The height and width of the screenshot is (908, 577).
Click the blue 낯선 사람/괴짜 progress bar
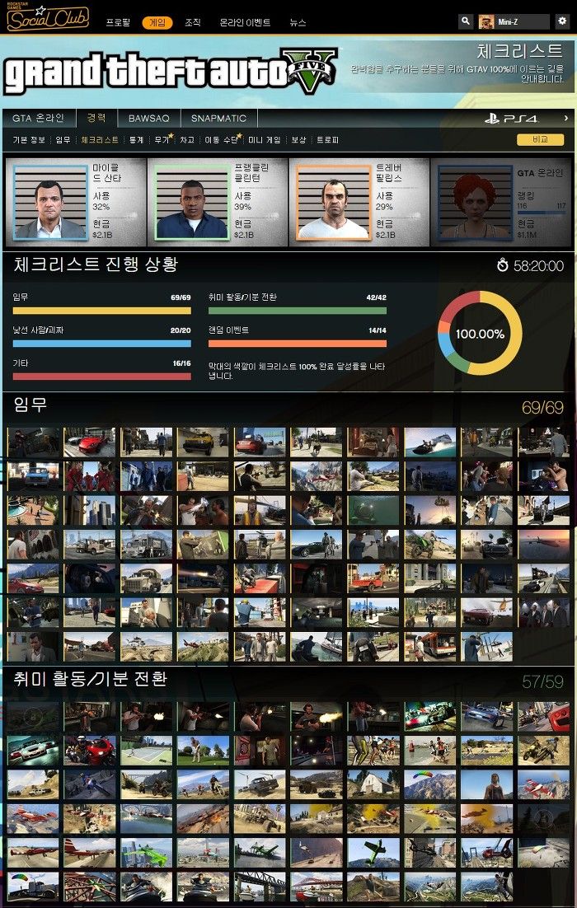click(102, 344)
